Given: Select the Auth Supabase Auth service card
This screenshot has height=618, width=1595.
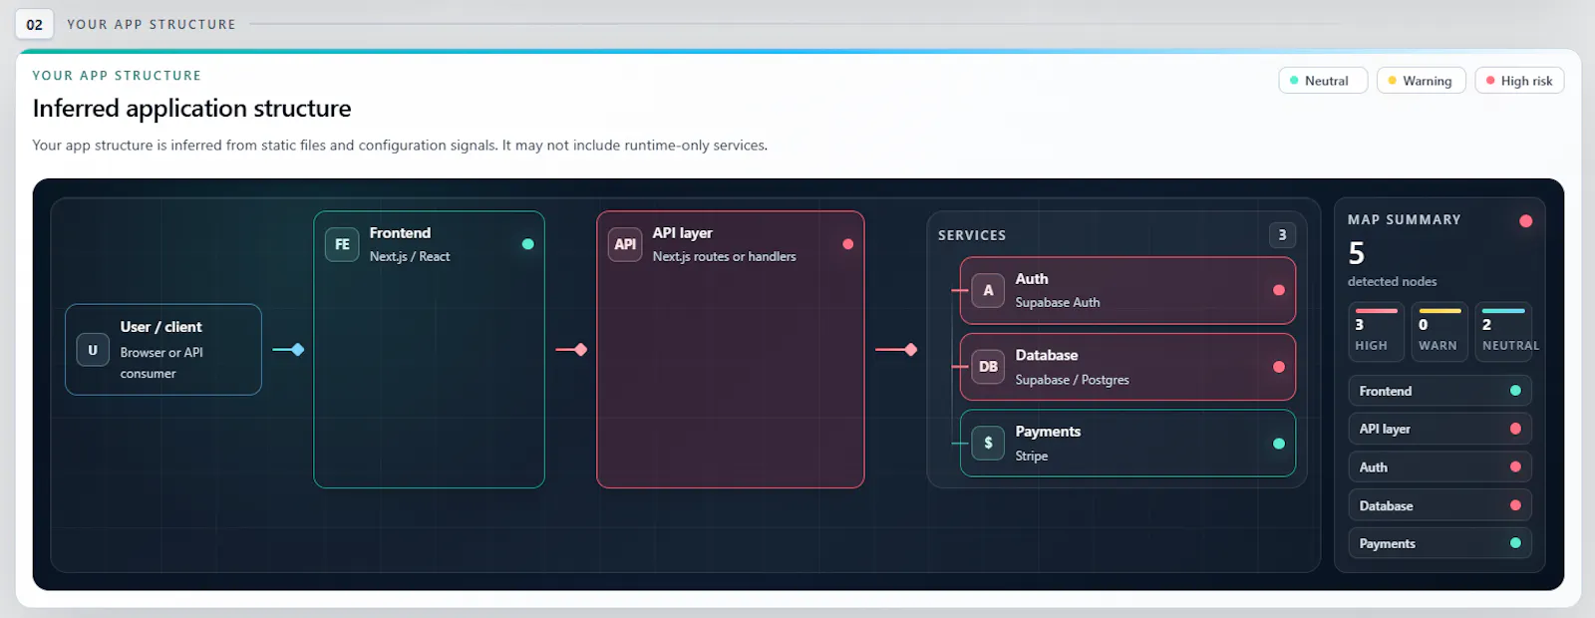Looking at the screenshot, I should [x=1127, y=291].
